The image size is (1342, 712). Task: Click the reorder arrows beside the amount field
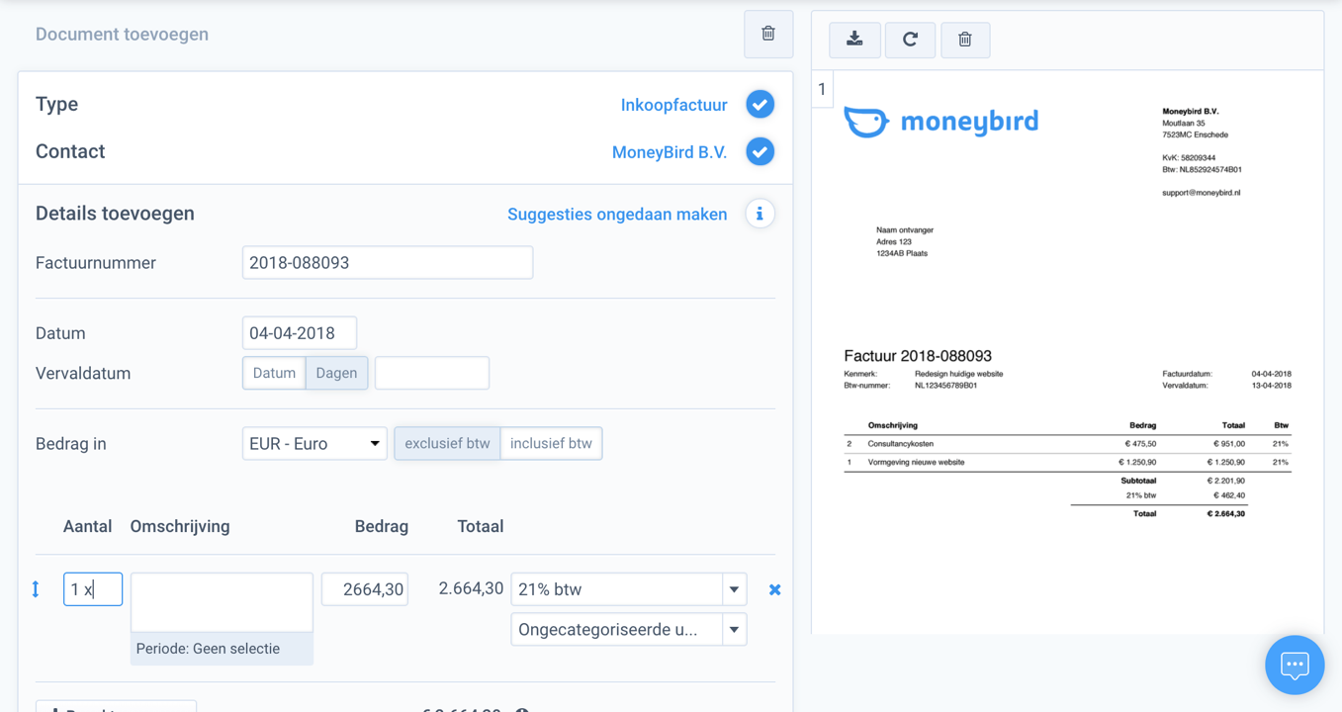37,588
